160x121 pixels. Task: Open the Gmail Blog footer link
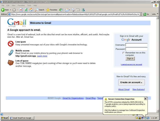(90, 98)
